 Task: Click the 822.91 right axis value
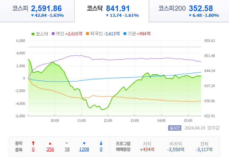[210, 116]
